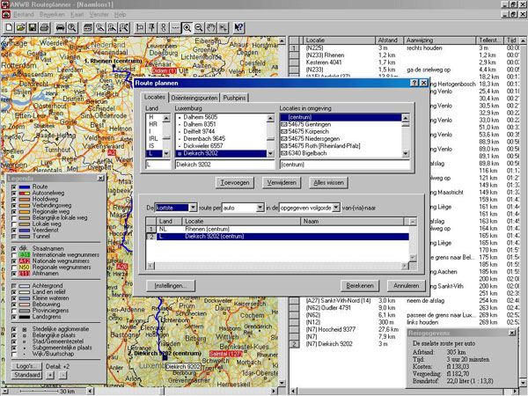Viewport: 528px width, 396px height.
Task: Toggle the Autosnelweg legend checkbox
Action: click(14, 194)
